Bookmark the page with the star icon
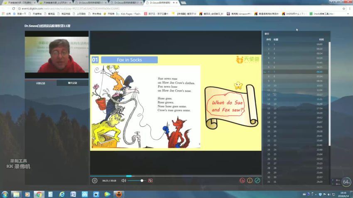353x198 pixels. point(344,9)
